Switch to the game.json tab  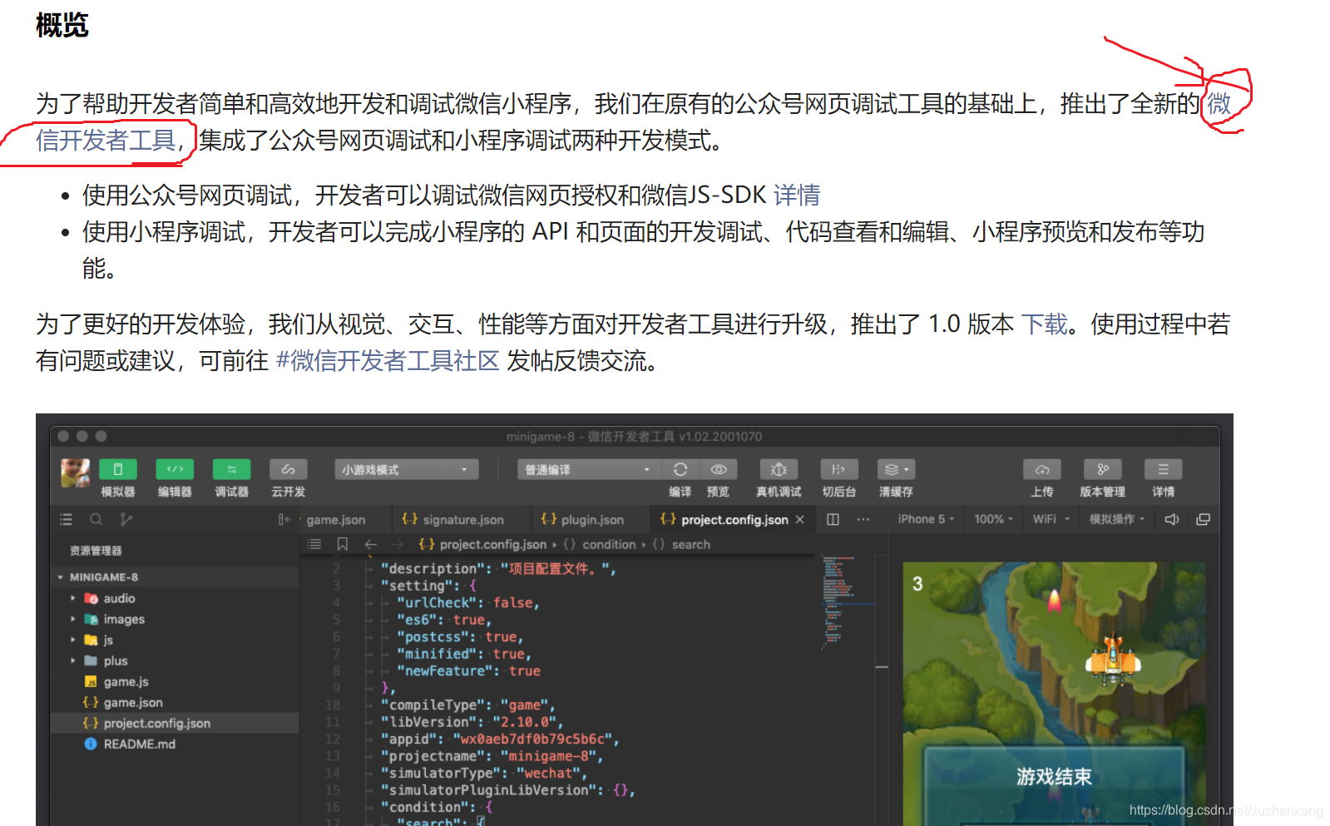(336, 520)
